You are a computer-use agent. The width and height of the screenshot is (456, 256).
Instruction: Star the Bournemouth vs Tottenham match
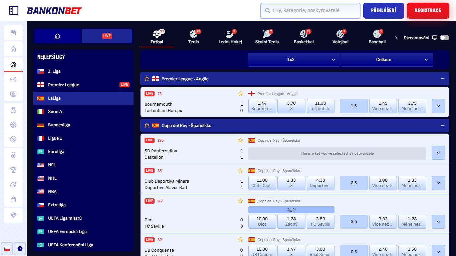(x=240, y=94)
